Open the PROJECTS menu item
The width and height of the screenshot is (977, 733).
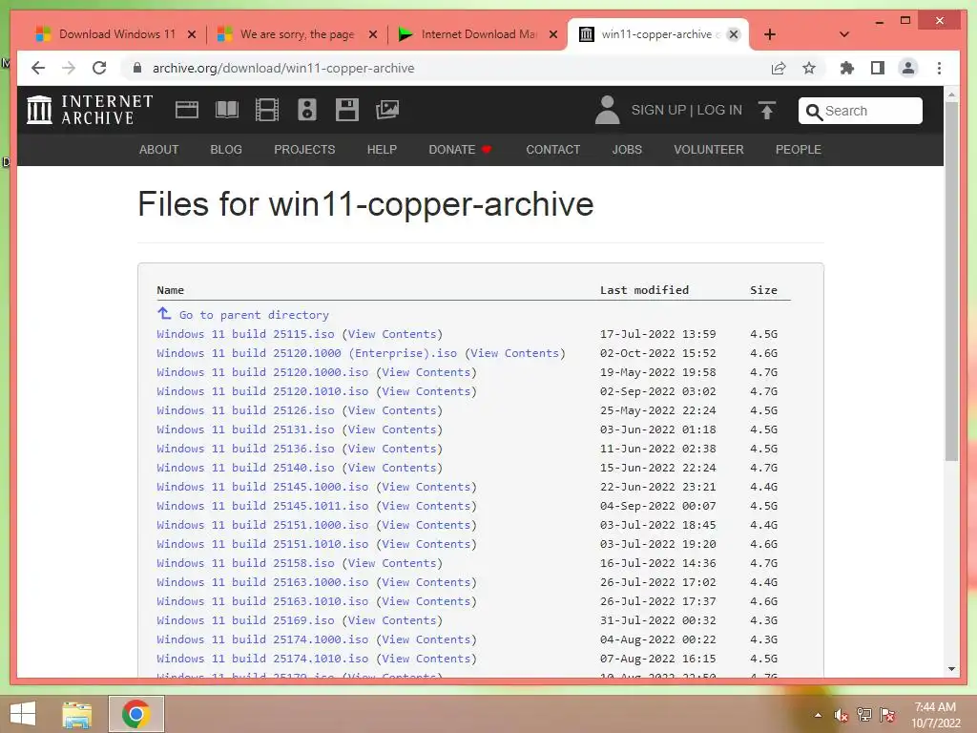304,150
